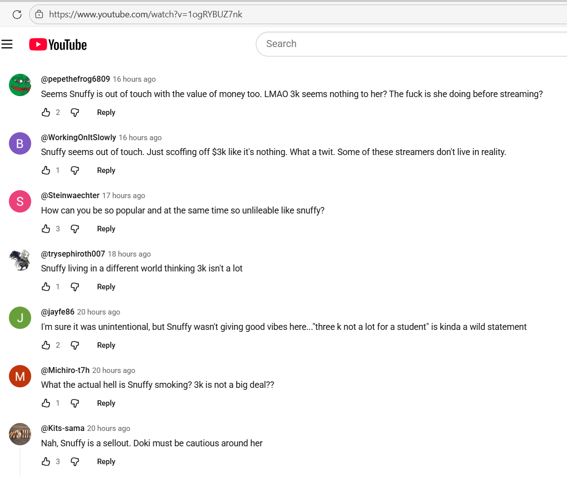
Task: Open @pepethefrog6809 channel link
Action: (75, 79)
